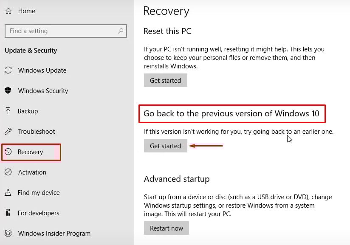Select the For developers icon
This screenshot has width=350, height=245.
pos(8,213)
